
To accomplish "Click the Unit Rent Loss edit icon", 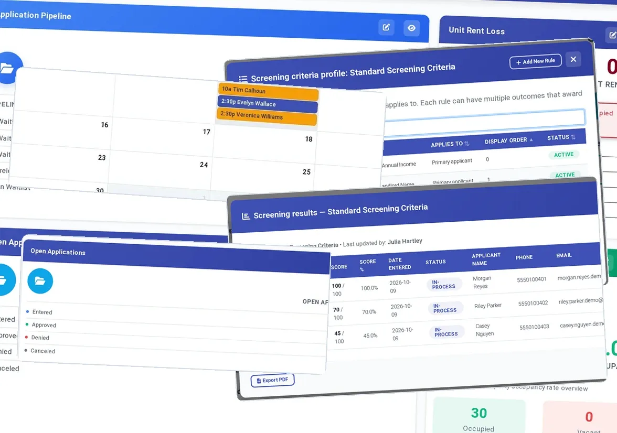I will (612, 35).
